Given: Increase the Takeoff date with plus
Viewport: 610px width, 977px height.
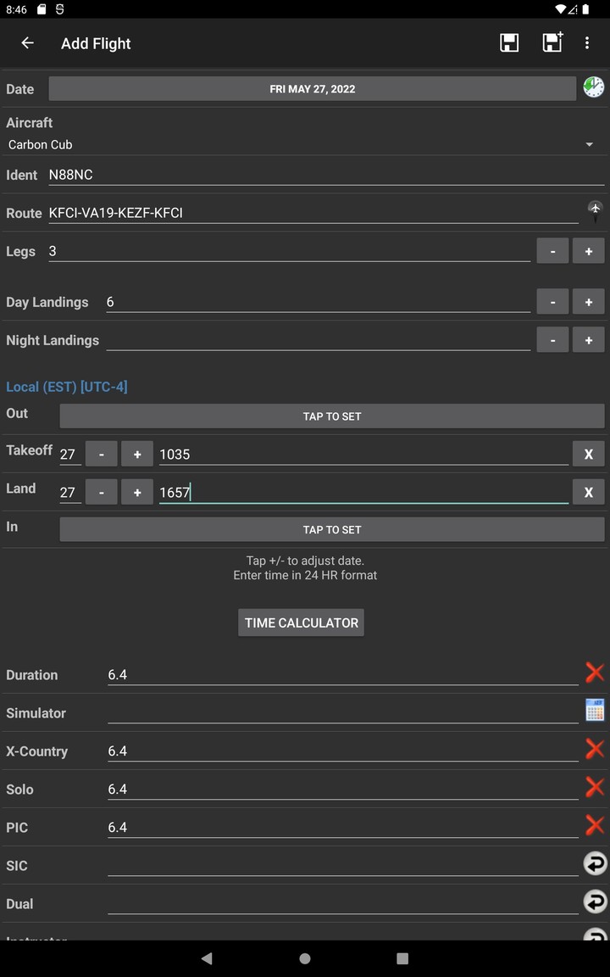Looking at the screenshot, I should [137, 455].
